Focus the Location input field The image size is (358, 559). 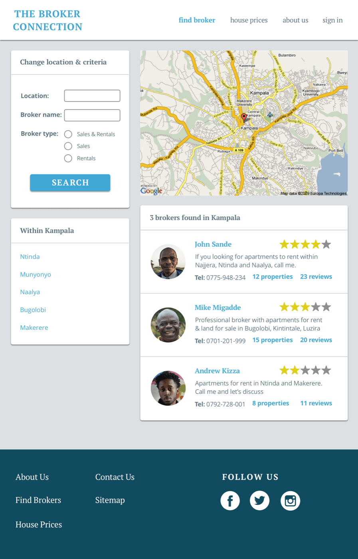click(x=92, y=96)
